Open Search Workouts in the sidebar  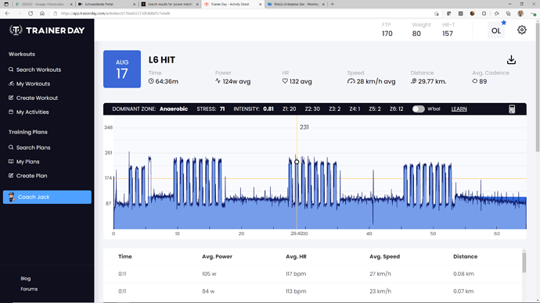pyautogui.click(x=34, y=70)
